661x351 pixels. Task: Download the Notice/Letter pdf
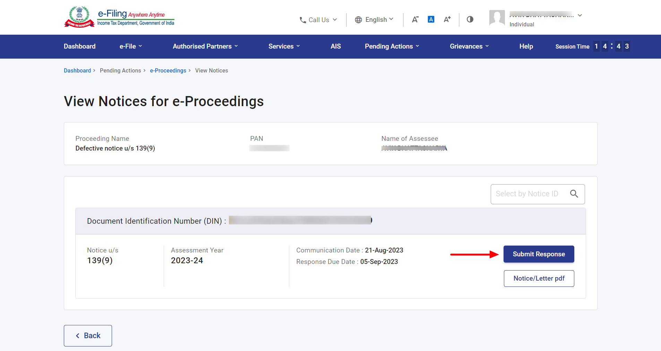[x=539, y=279]
